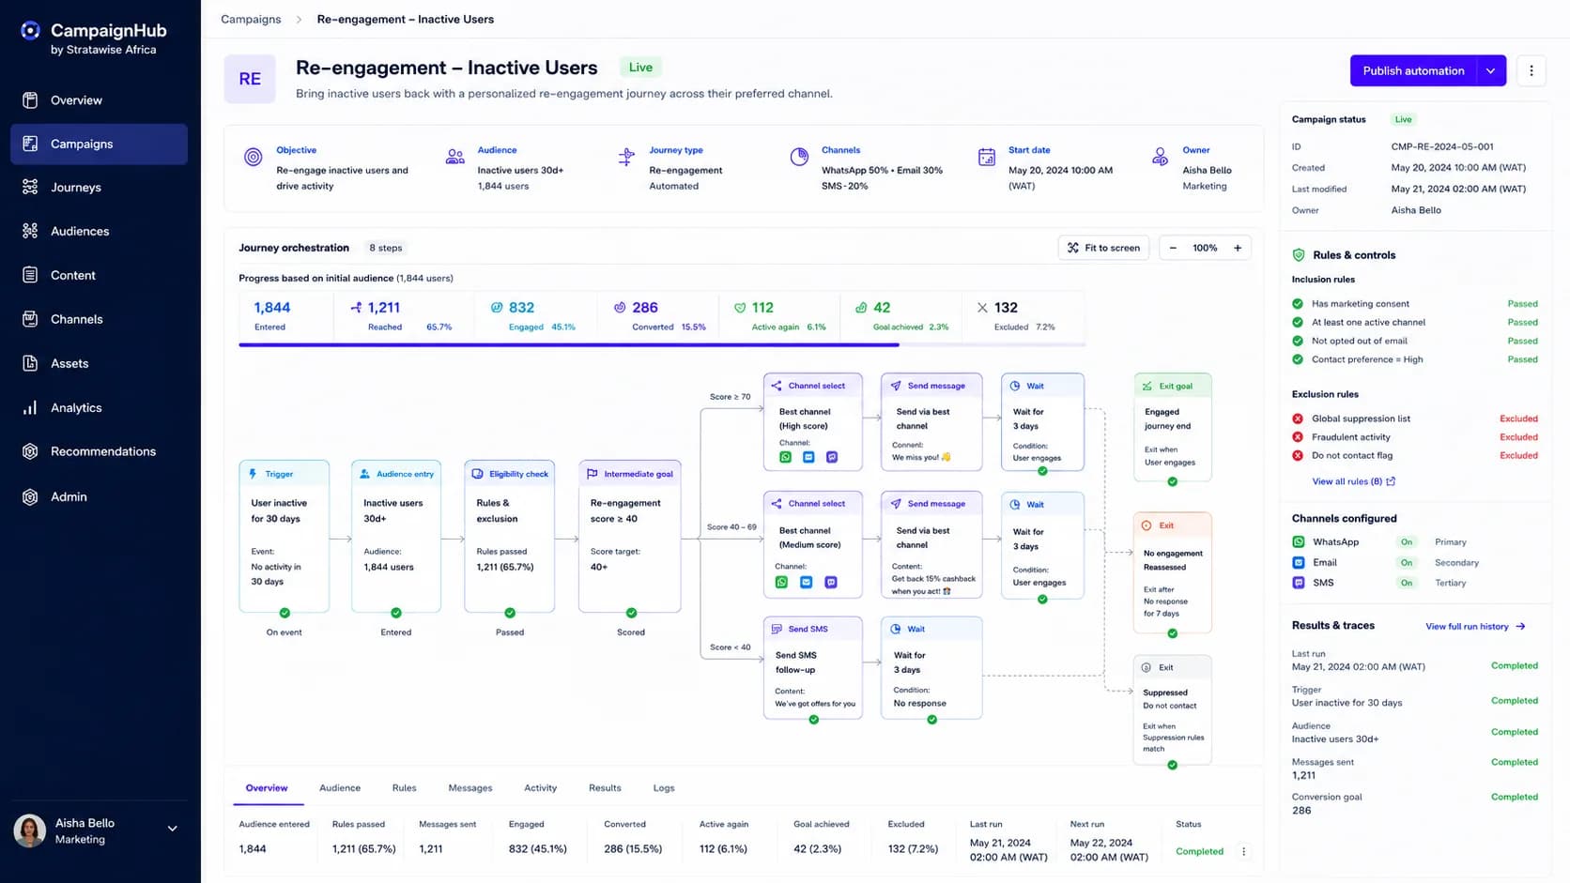Open the Recommendations sidebar icon
1570x883 pixels.
(30, 451)
